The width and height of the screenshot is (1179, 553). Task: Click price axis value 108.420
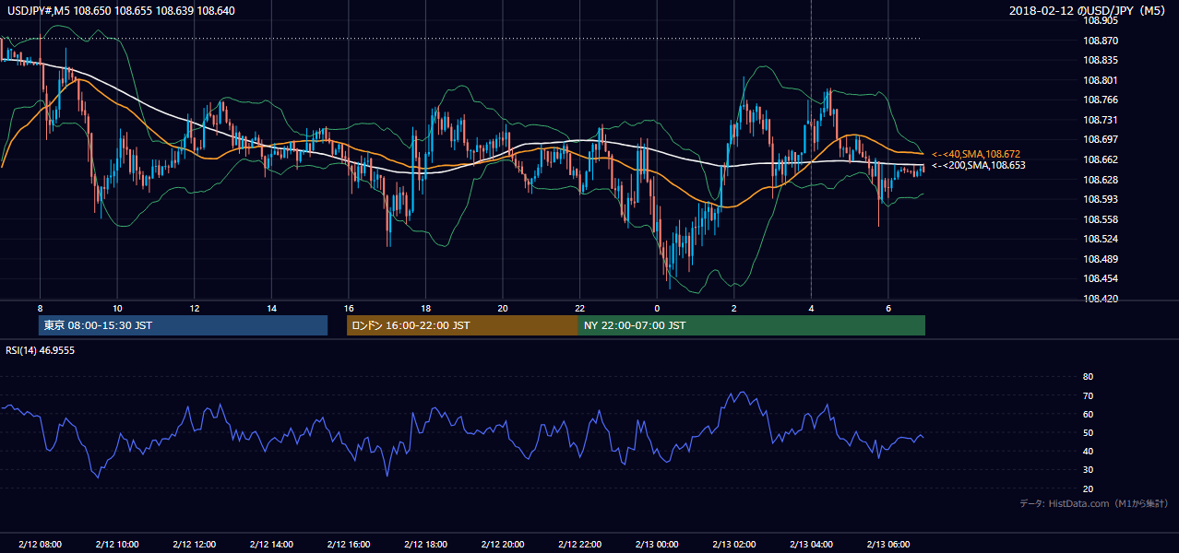[1102, 299]
